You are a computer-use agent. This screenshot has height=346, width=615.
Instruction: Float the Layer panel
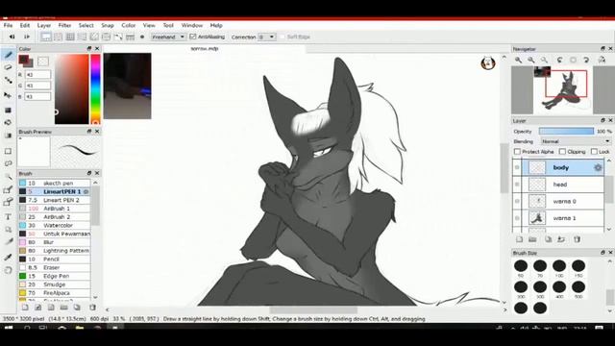(603, 120)
